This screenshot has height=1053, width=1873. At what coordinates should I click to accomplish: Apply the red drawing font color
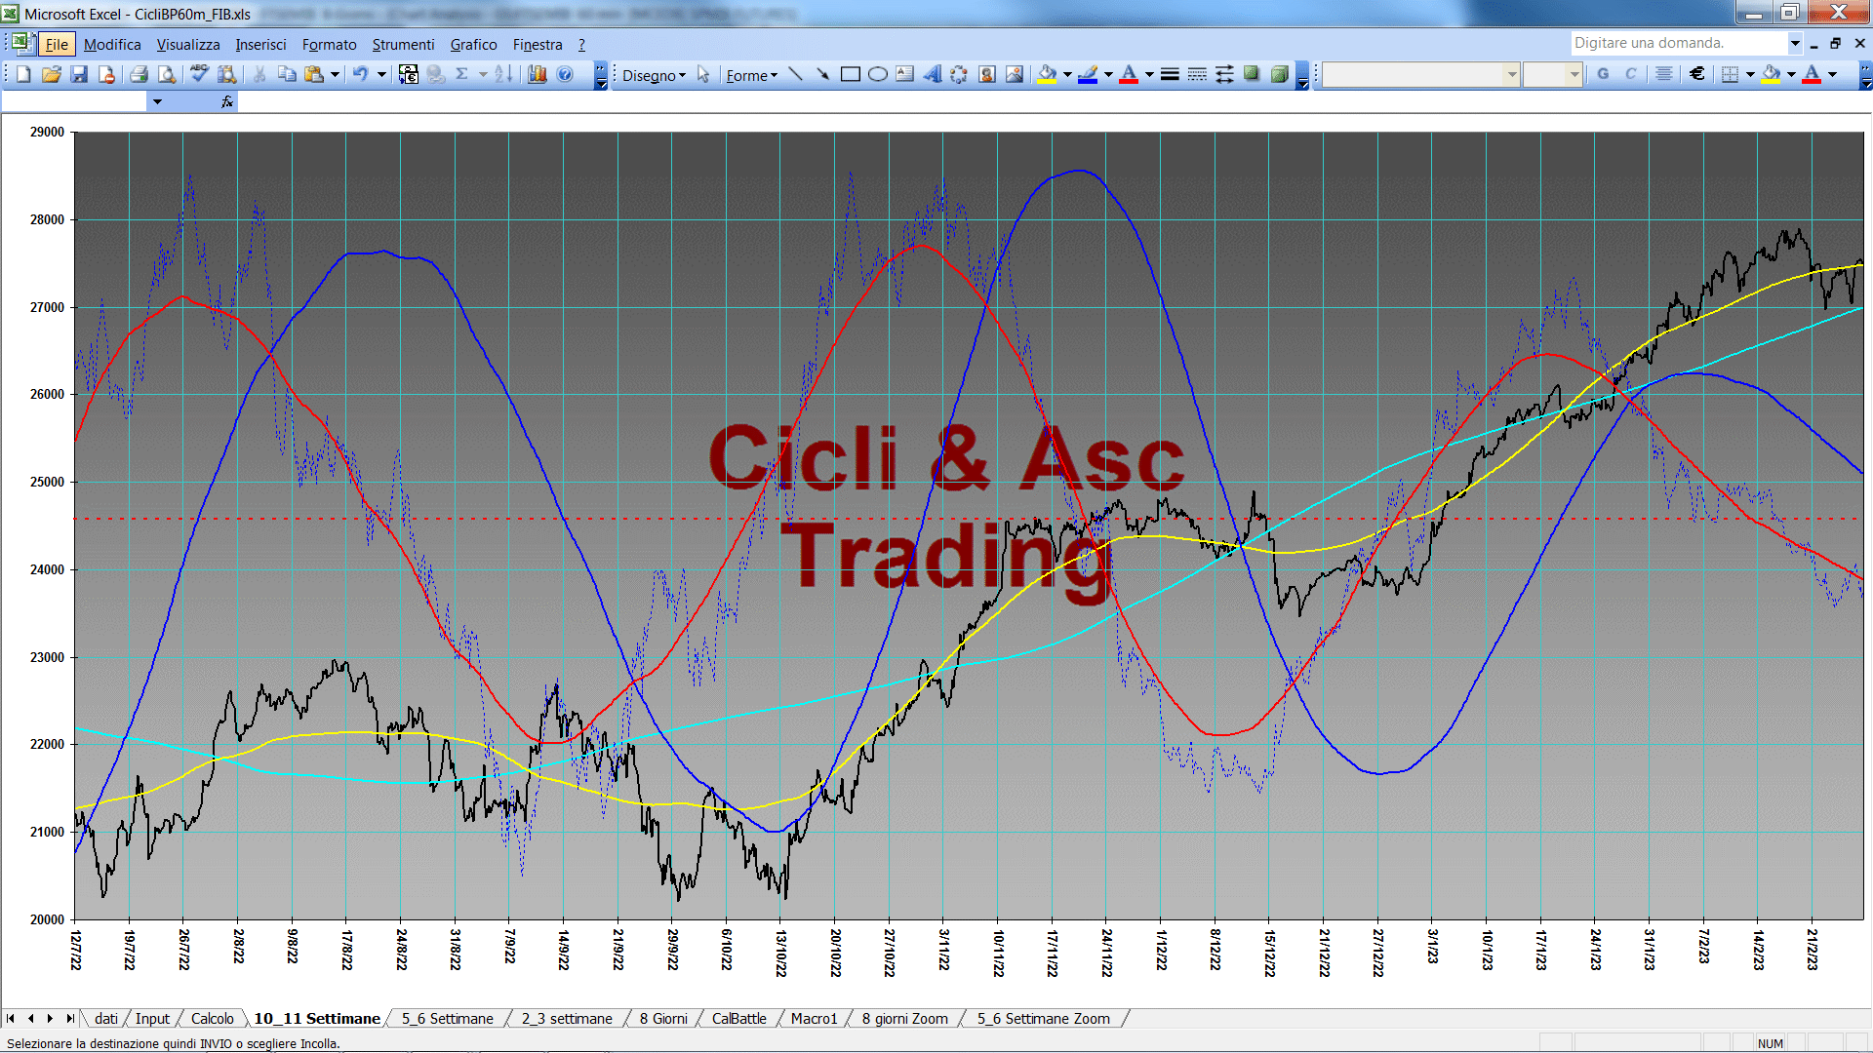coord(1129,74)
